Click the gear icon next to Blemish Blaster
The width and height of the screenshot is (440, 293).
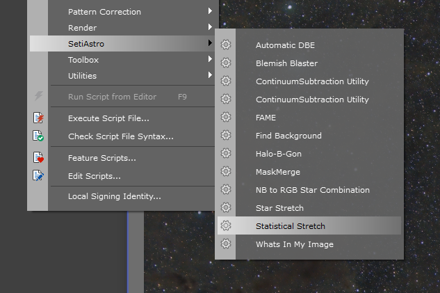click(225, 63)
